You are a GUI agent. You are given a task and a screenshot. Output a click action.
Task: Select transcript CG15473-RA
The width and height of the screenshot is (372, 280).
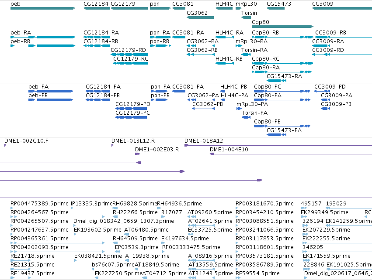click(285, 76)
